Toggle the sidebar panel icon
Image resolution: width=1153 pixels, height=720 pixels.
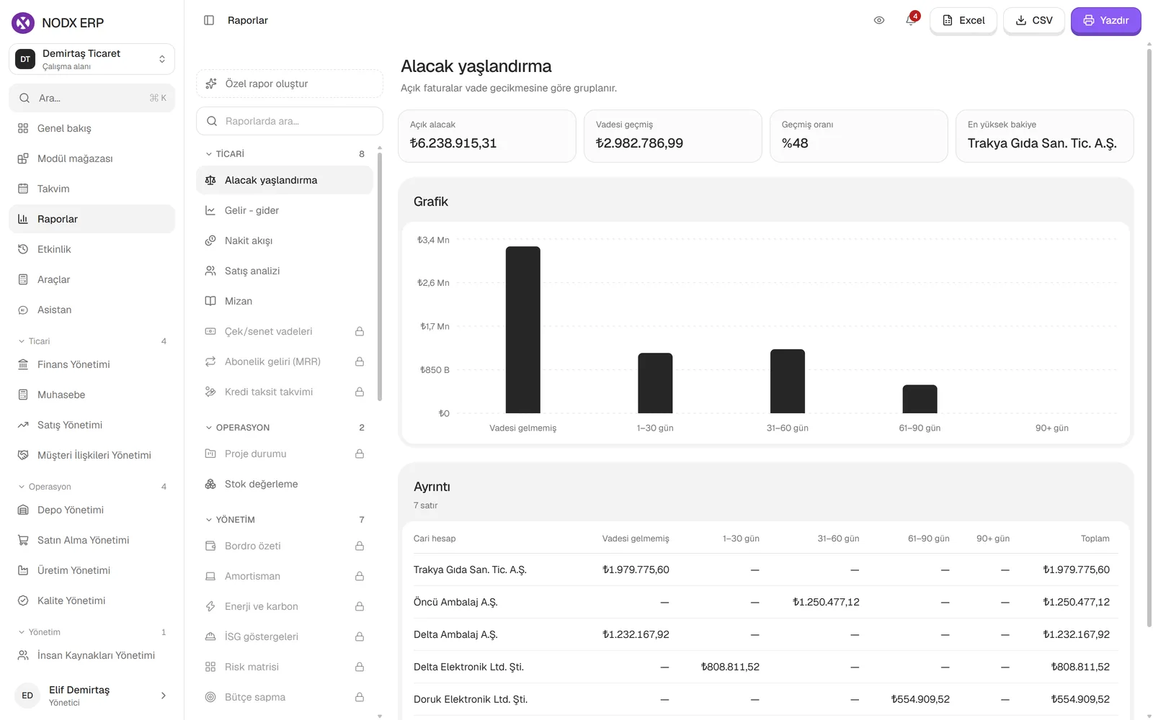(x=209, y=20)
